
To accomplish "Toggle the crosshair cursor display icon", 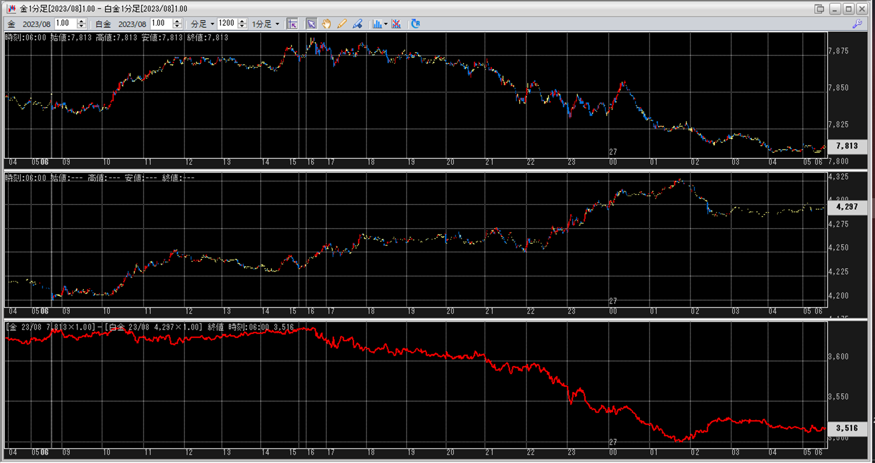I will pyautogui.click(x=292, y=24).
